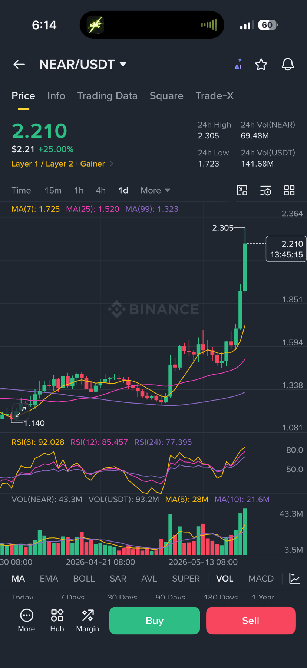Screen dimensions: 307x668
Task: Toggle the VOL sub-indicator
Action: click(x=225, y=579)
